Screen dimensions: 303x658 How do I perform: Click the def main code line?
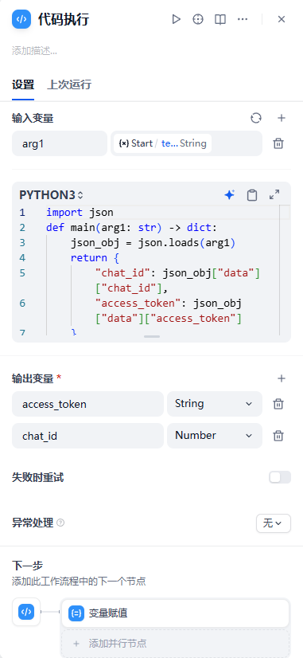132,228
